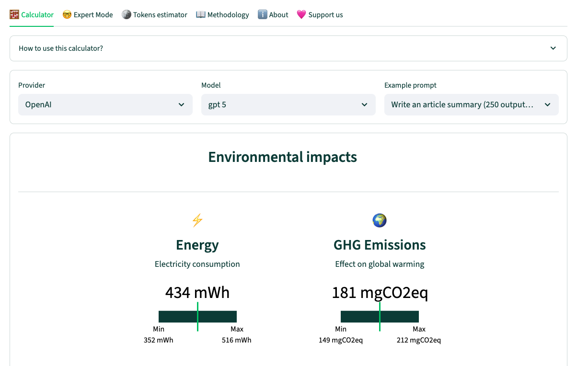
Task: Open the Model dropdown showing gpt 5
Action: coord(288,104)
